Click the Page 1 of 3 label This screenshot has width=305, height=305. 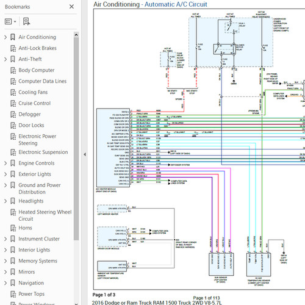click(104, 295)
